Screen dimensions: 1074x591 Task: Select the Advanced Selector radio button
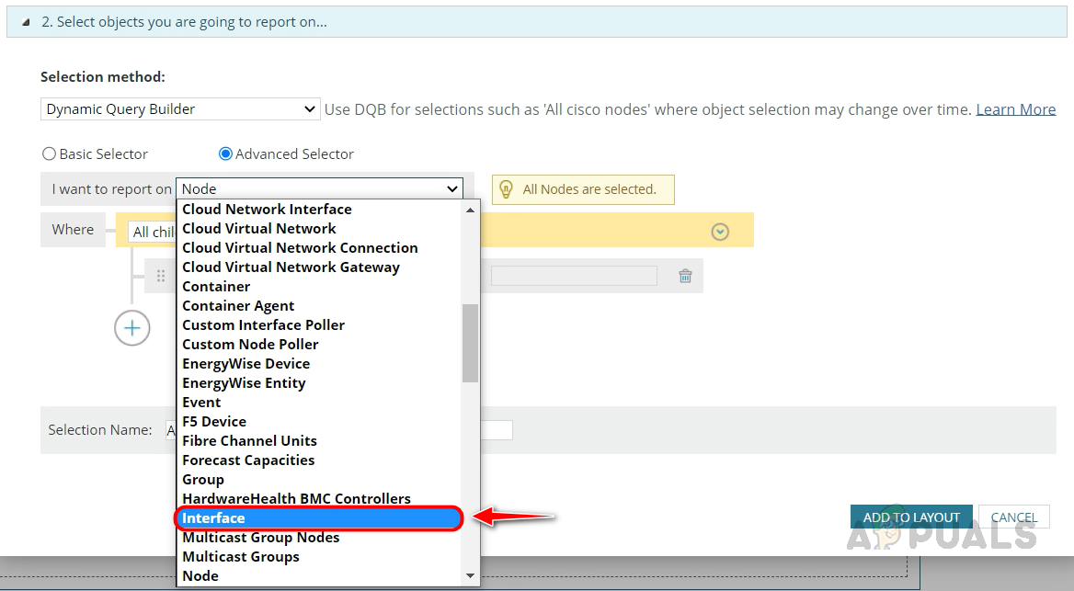pos(225,154)
